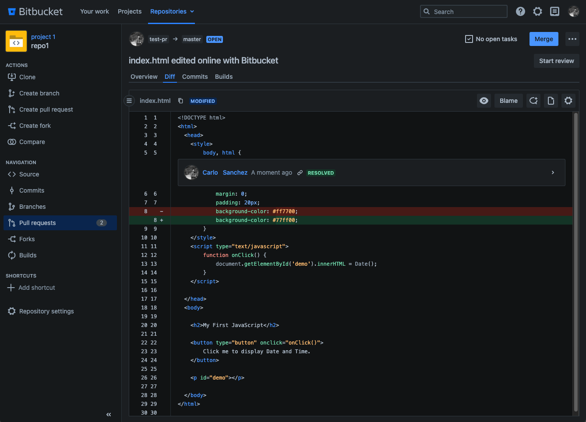Click the MODIFIED file badge
Screen dimensions: 586x422
[203, 101]
